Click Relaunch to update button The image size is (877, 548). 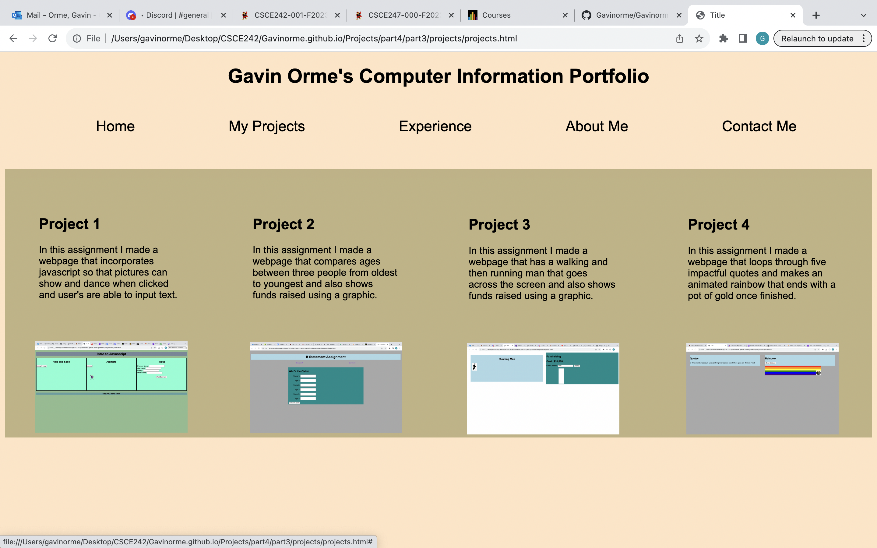coord(817,38)
